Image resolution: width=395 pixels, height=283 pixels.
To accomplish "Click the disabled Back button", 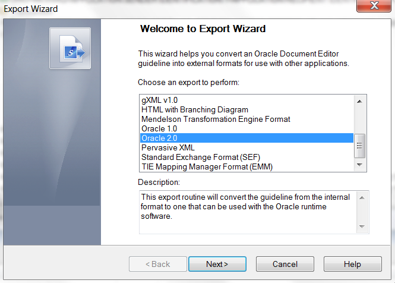I will tap(157, 264).
